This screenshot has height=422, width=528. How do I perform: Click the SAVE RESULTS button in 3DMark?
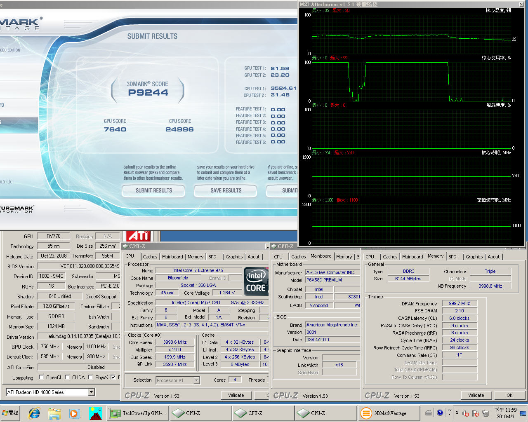(226, 190)
